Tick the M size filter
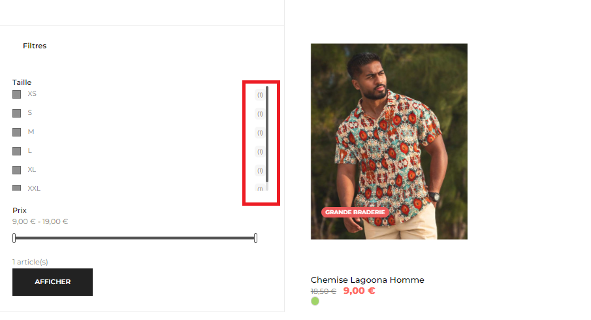The height and width of the screenshot is (320, 591). point(16,132)
